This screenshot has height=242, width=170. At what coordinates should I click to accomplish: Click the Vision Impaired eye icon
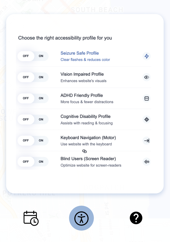[147, 77]
